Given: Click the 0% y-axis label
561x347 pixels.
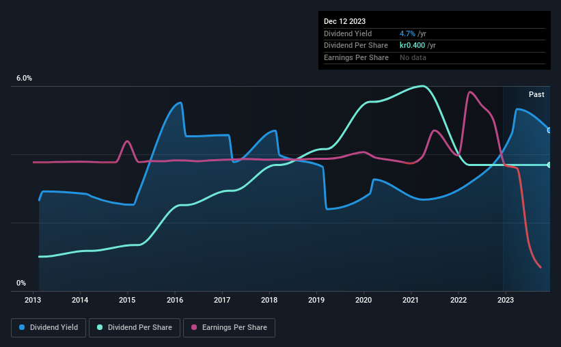Looking at the screenshot, I should click(x=21, y=283).
